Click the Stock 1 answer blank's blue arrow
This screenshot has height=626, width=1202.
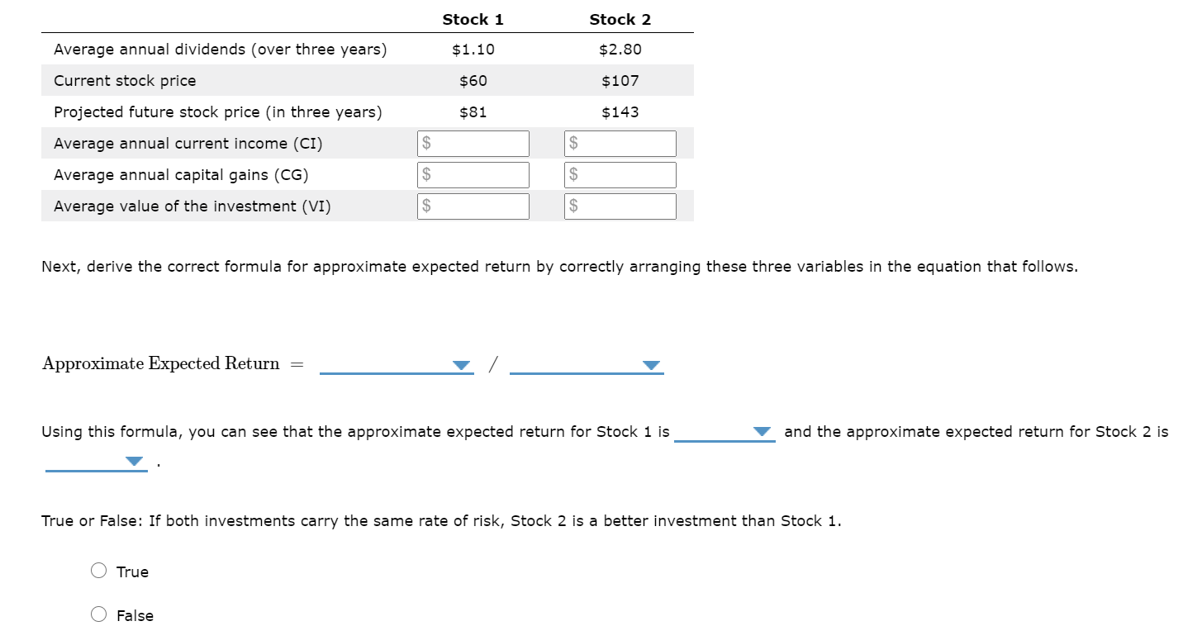pyautogui.click(x=760, y=431)
